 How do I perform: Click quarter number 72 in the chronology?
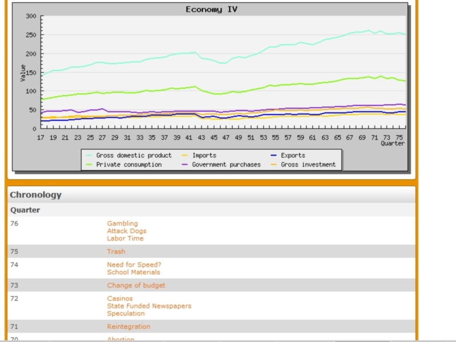(x=14, y=298)
